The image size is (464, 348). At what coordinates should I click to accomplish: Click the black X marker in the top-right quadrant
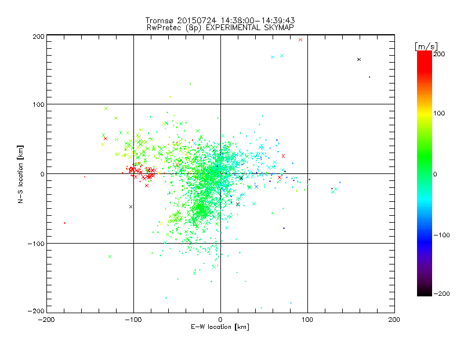[359, 60]
